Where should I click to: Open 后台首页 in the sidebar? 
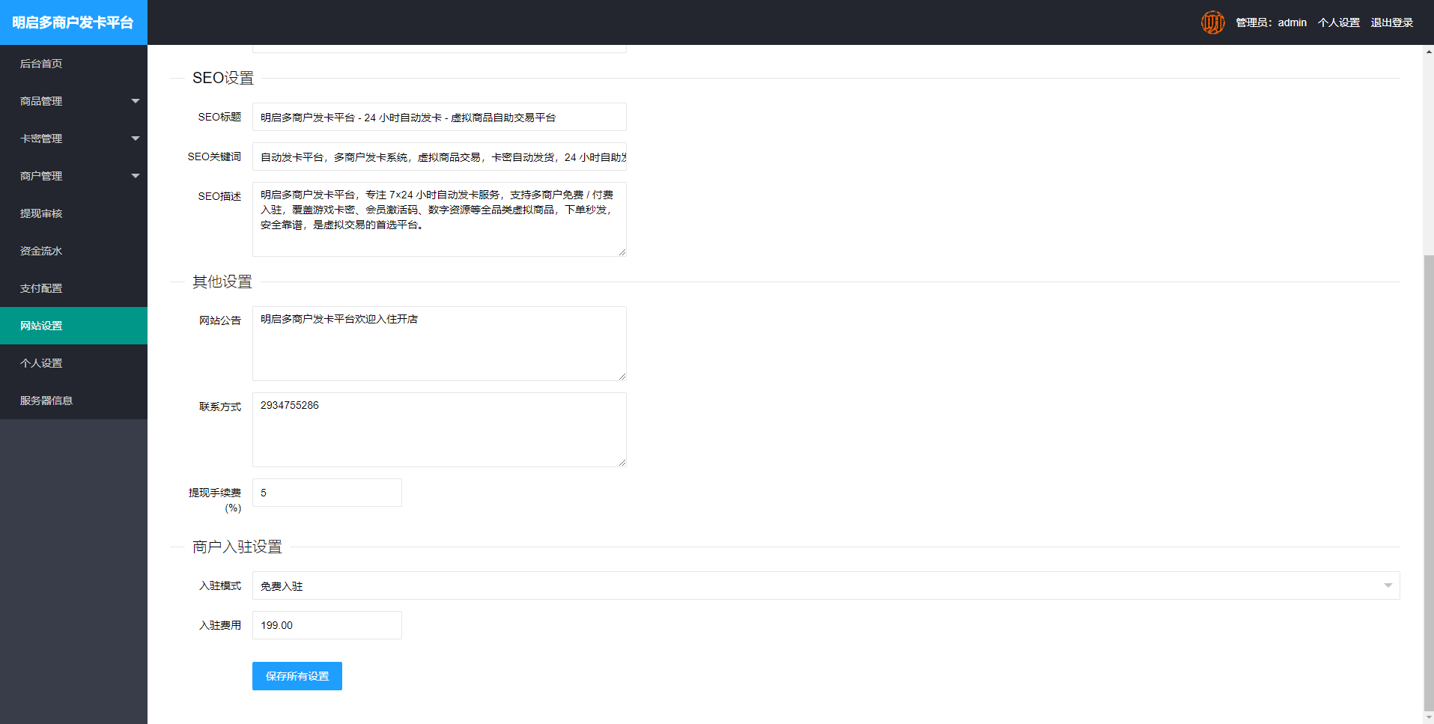point(42,64)
